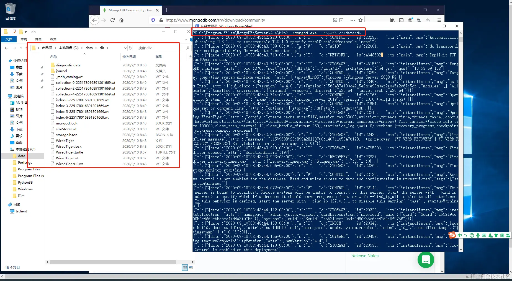Viewport: 512px width, 281px height.
Task: Switch Explorer to large icons view
Action: (x=191, y=267)
